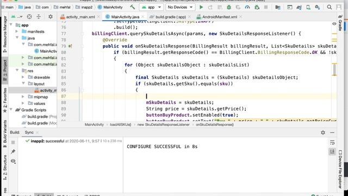348x196 pixels.
Task: Select activity_main layout file in tree
Action: pyautogui.click(x=46, y=90)
